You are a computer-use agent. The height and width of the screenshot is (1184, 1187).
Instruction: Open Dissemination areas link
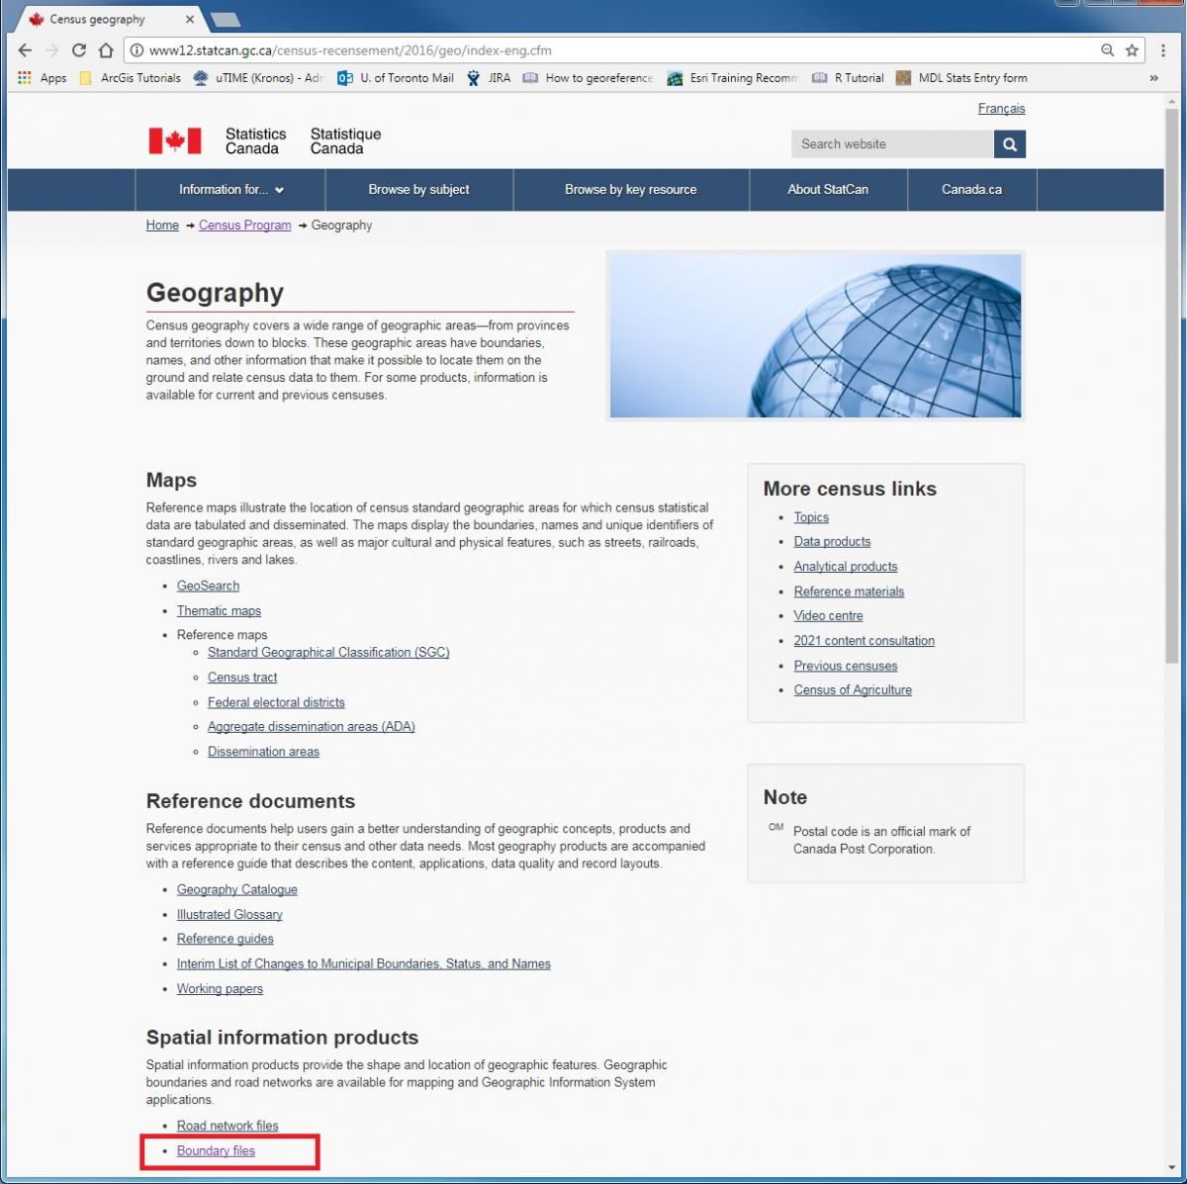(263, 752)
